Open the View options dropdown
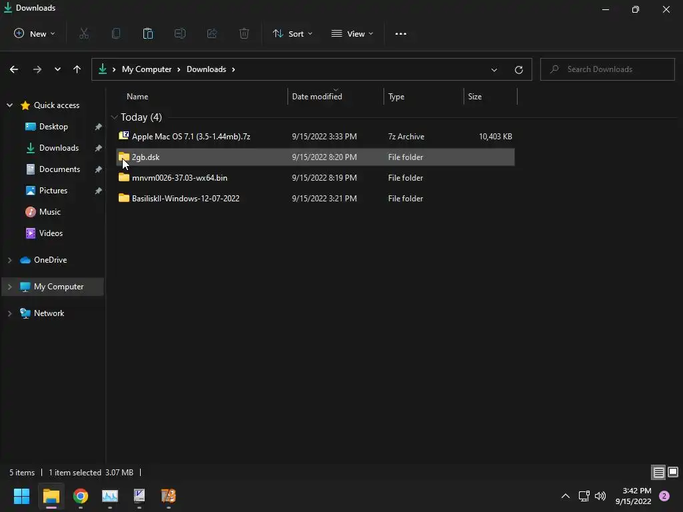This screenshot has width=683, height=512. 352,33
